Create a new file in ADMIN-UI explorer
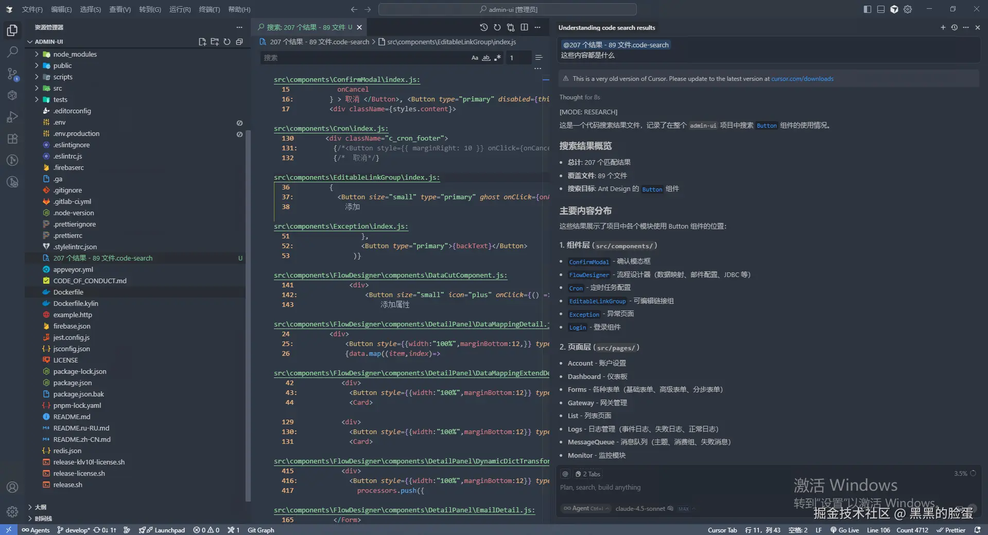The height and width of the screenshot is (535, 988). tap(202, 42)
